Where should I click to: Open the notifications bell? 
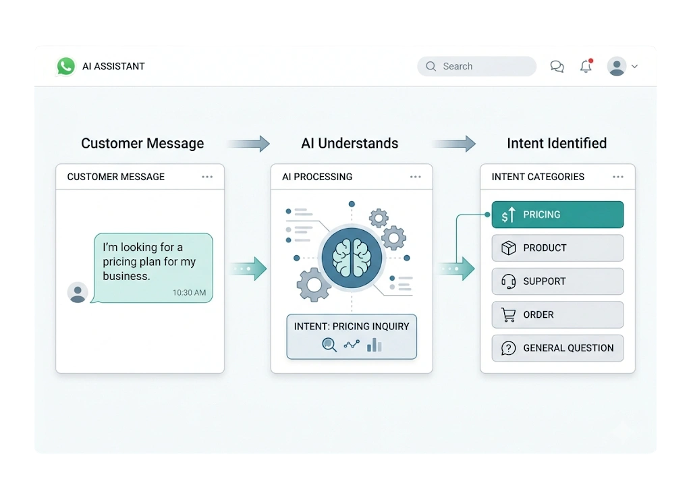coord(586,66)
